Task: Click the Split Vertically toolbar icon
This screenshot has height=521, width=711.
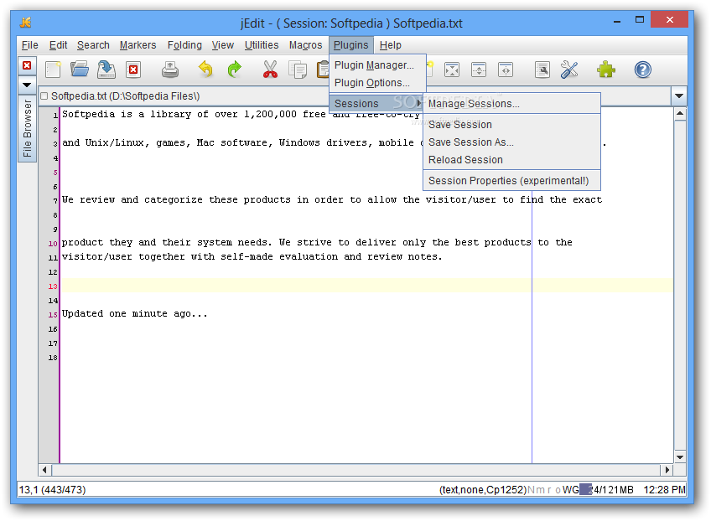Action: click(506, 70)
